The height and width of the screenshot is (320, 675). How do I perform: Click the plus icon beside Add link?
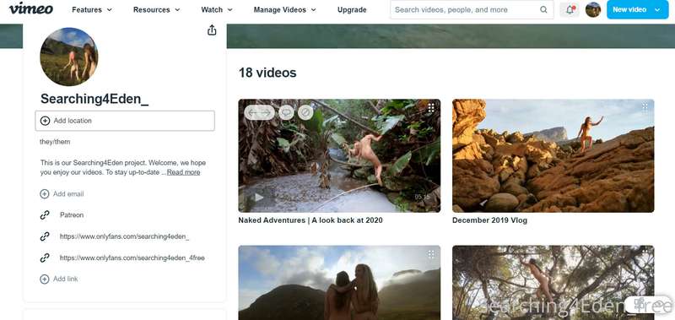[x=45, y=279]
